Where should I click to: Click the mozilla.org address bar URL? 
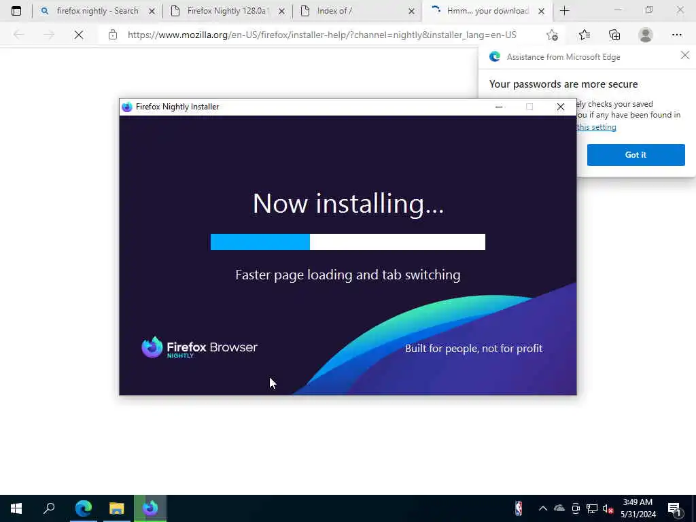(x=321, y=35)
